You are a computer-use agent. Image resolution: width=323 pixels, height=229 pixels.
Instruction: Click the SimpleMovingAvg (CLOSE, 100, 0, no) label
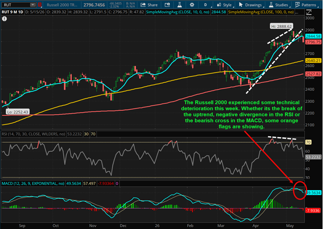(261, 12)
